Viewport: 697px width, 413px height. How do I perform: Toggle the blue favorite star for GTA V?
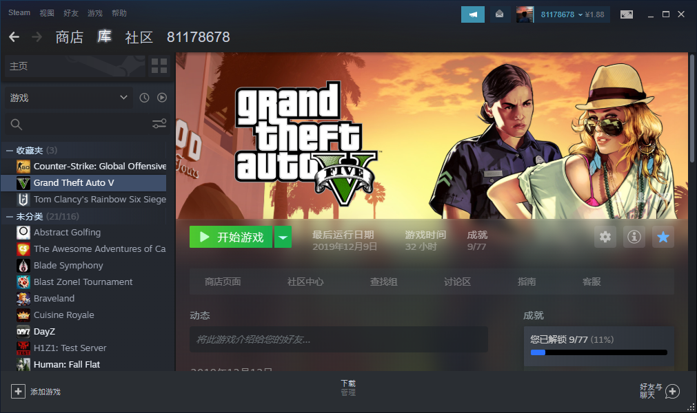(663, 237)
